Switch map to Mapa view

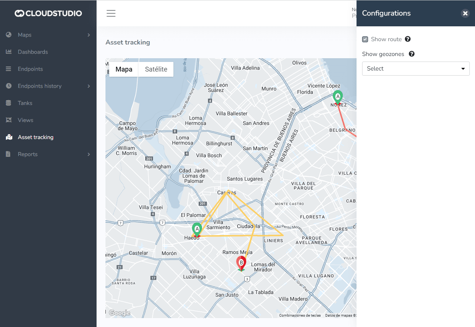124,69
